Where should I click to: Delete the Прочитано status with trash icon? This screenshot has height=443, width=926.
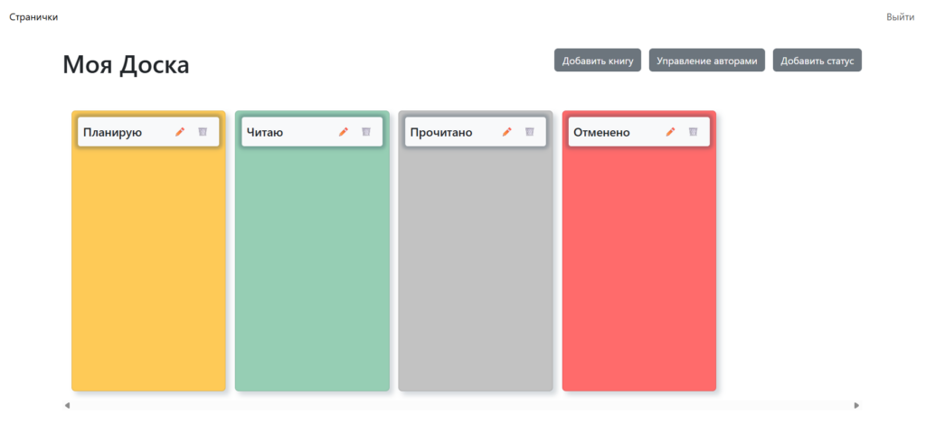click(x=530, y=132)
